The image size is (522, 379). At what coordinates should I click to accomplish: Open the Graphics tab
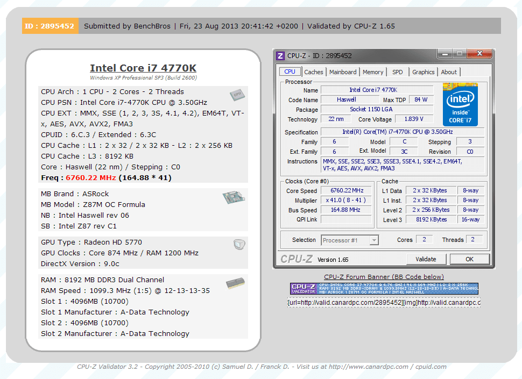[x=423, y=72]
